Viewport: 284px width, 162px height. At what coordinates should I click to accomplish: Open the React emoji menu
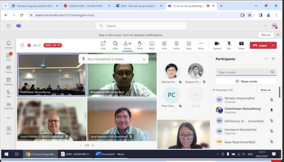[x=152, y=45]
